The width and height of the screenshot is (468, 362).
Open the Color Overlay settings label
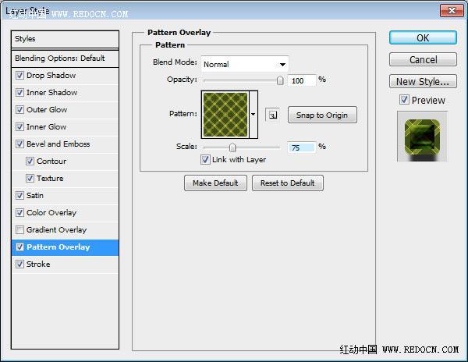pos(51,212)
